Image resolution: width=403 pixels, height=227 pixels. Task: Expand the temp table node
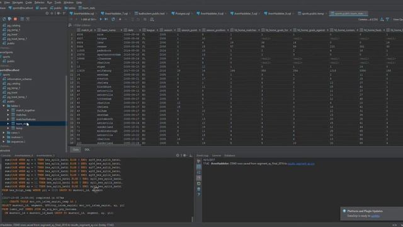8,128
